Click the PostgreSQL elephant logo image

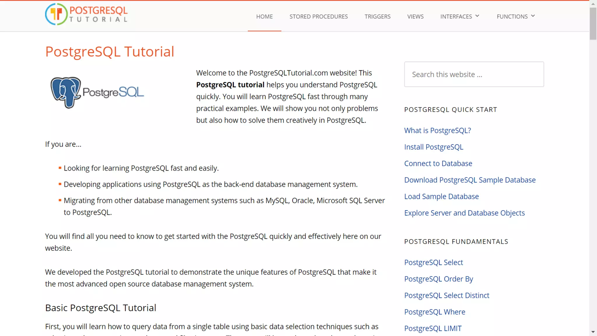(x=97, y=92)
